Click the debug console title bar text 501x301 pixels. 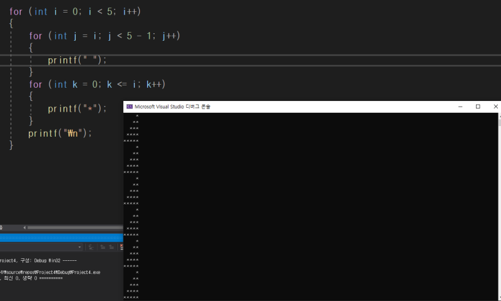click(x=172, y=107)
